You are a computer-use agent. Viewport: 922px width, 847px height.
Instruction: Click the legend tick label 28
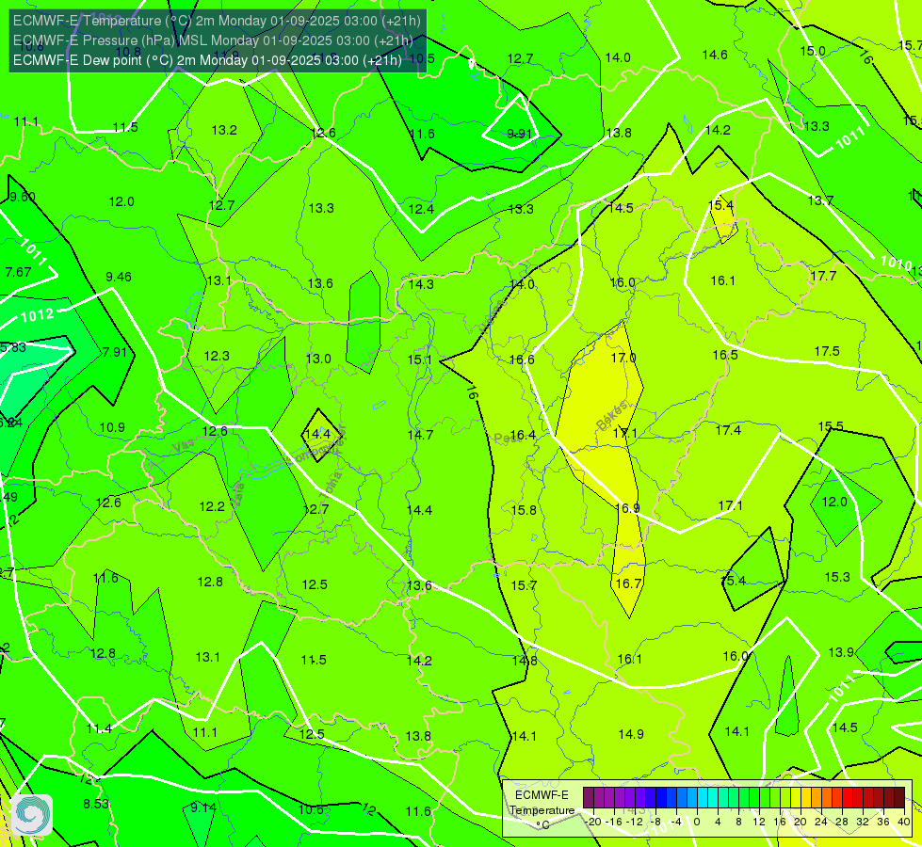click(841, 822)
